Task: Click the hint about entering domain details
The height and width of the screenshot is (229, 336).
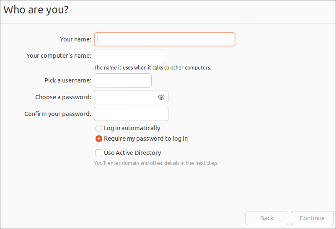Action: tap(156, 163)
